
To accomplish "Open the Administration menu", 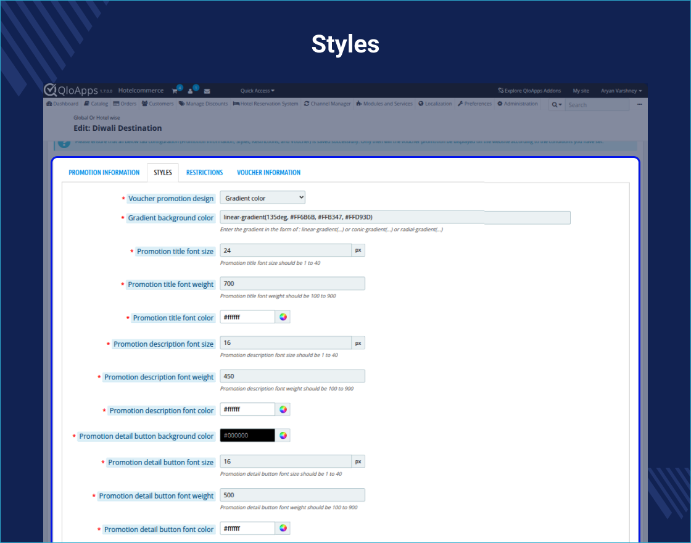I will tap(518, 104).
